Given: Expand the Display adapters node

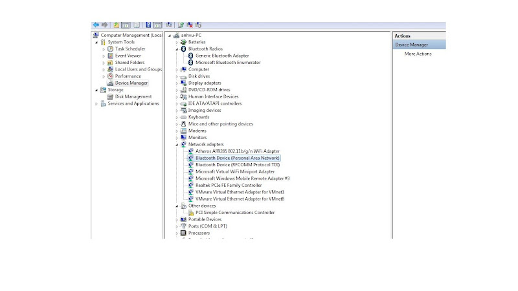Looking at the screenshot, I should click(x=177, y=83).
